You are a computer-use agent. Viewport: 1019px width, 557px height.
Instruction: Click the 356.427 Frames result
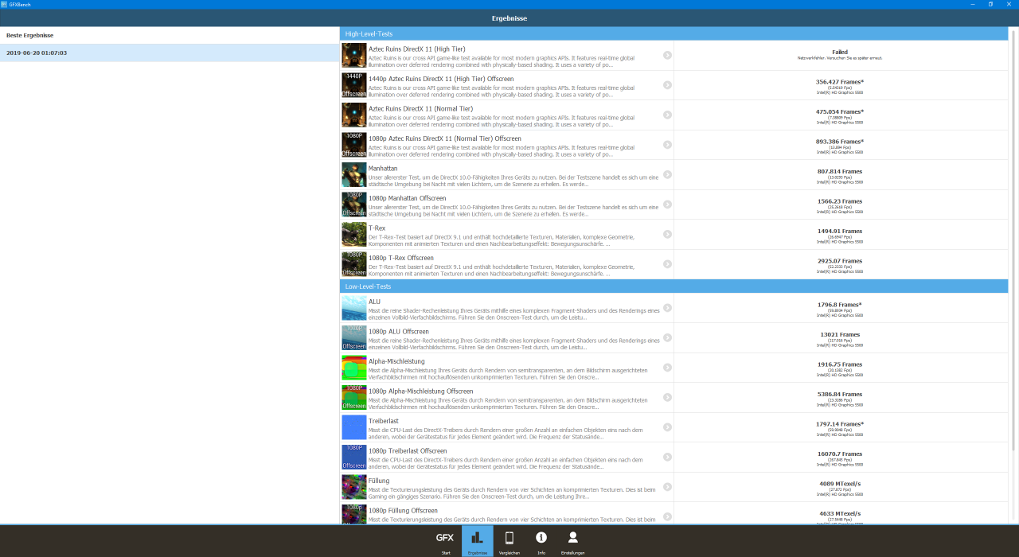pyautogui.click(x=840, y=82)
